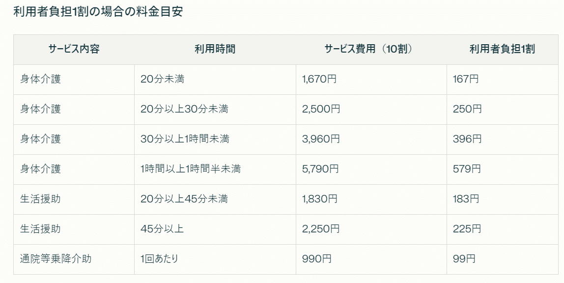This screenshot has width=564, height=283.
Task: Click the 生活援助 cell for 20分以上45分未満
Action: (74, 199)
